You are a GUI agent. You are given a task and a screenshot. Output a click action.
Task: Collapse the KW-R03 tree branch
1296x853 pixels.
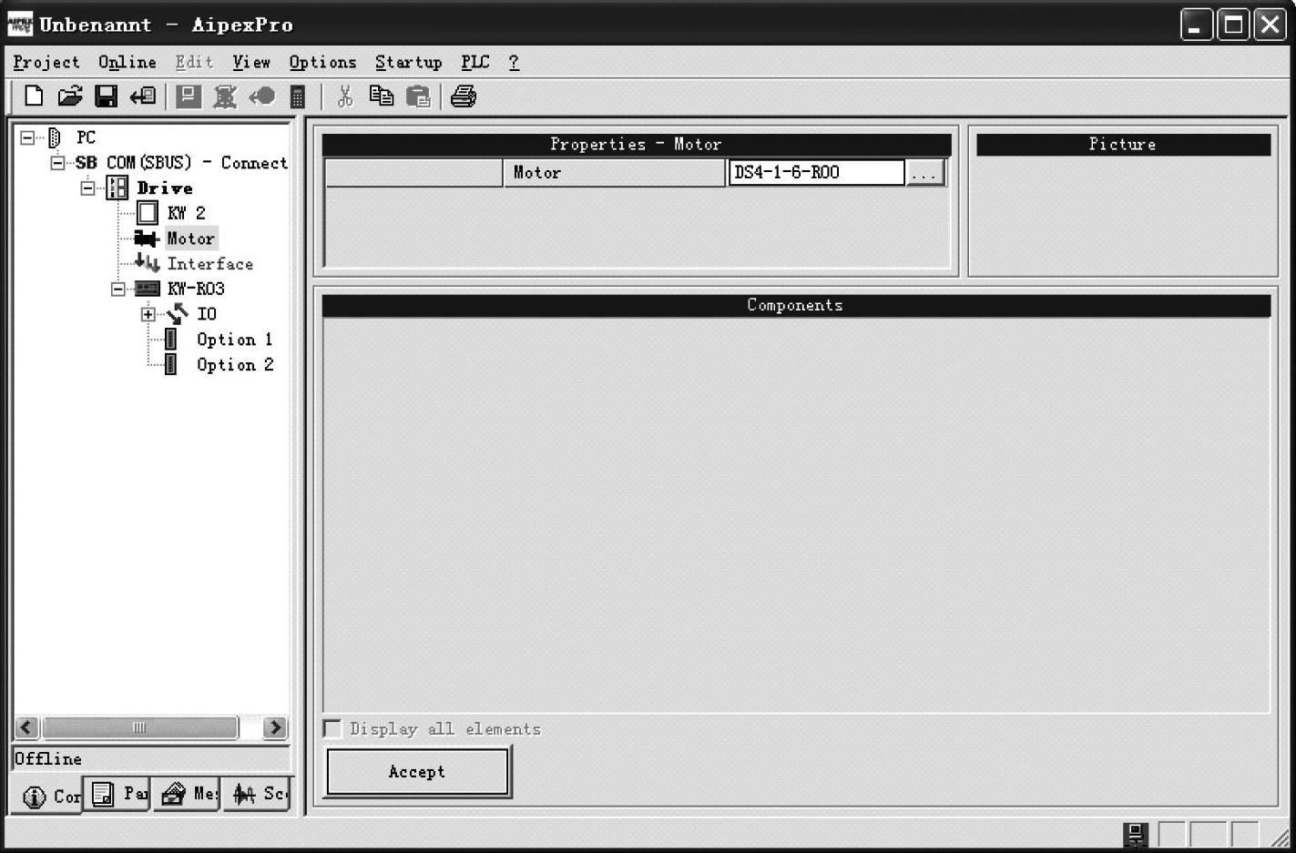117,289
